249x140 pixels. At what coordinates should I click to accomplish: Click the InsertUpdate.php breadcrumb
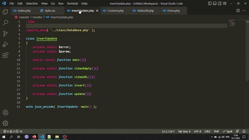(x=62, y=17)
